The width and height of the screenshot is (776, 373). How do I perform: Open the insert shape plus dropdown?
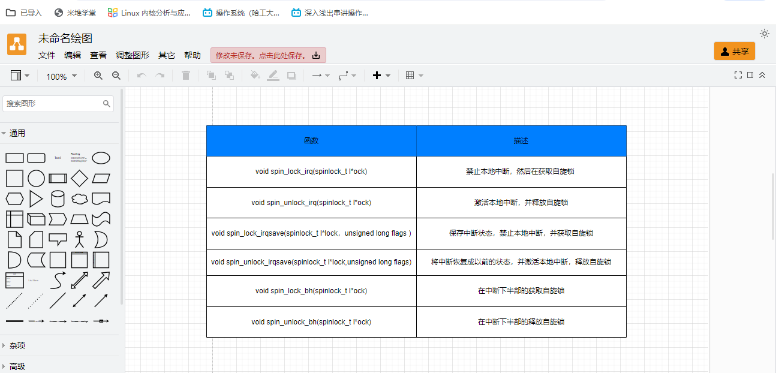coord(380,76)
